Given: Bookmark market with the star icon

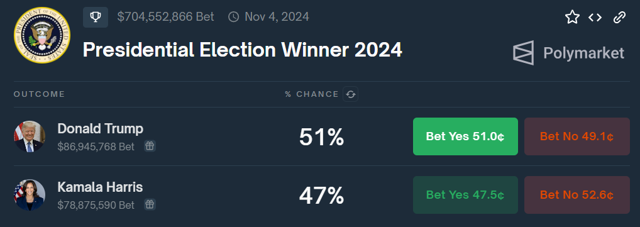Looking at the screenshot, I should coord(572,17).
